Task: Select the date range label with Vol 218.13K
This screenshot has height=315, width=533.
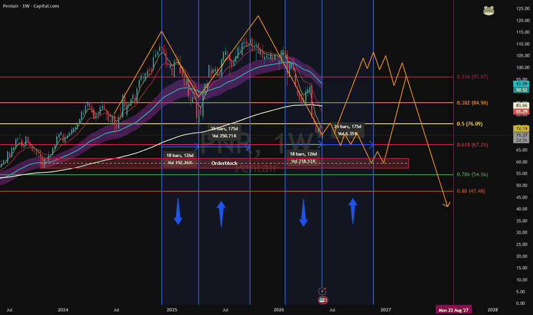Action: pos(303,157)
